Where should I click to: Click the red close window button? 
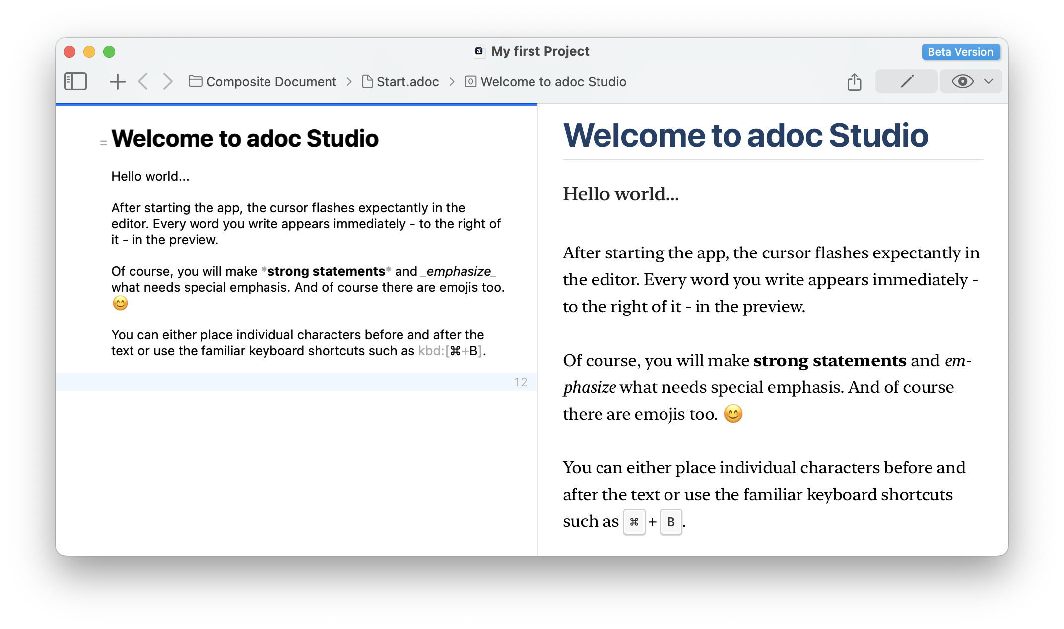tap(69, 52)
